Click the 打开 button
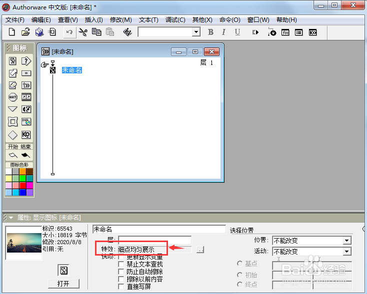Image resolution: width=367 pixels, height=294 pixels. click(63, 284)
